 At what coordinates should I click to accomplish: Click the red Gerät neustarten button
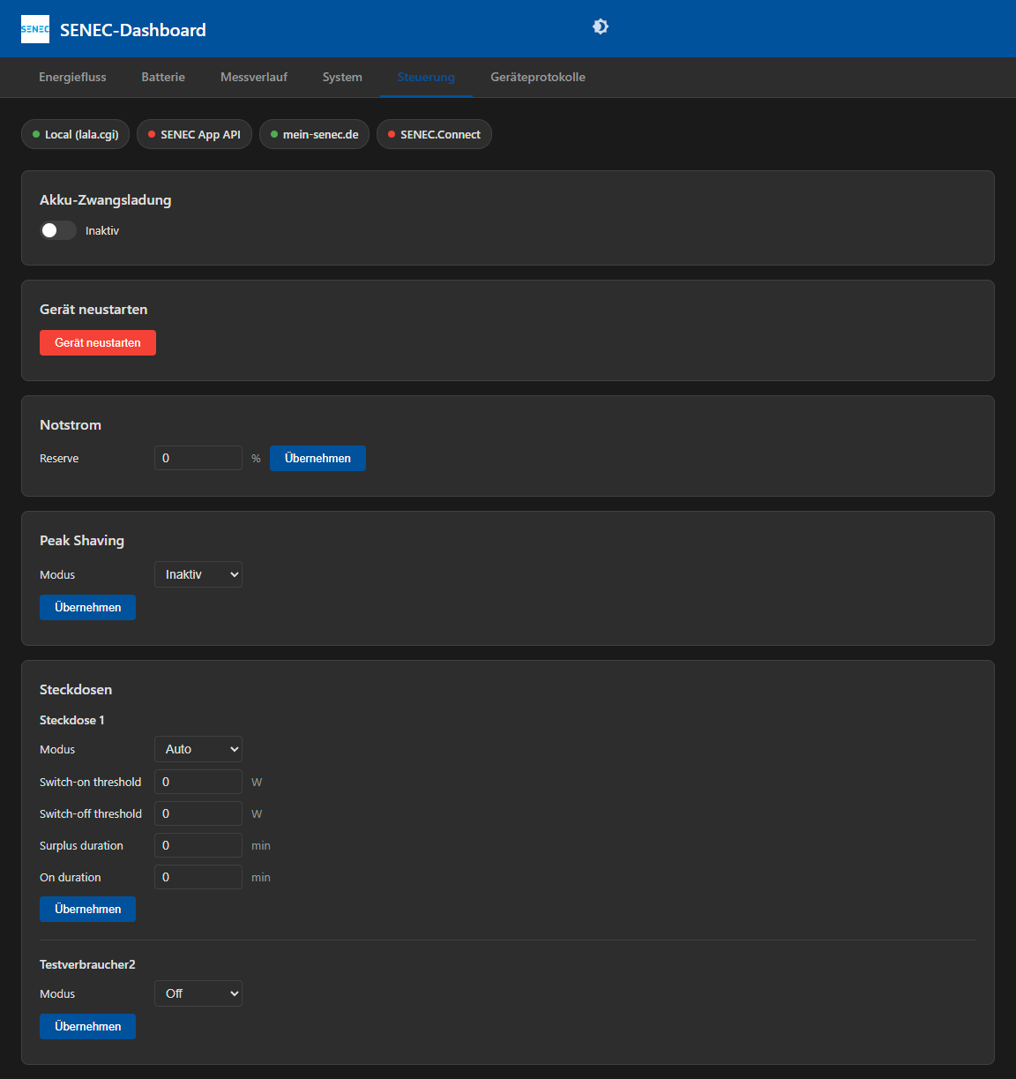(x=98, y=342)
